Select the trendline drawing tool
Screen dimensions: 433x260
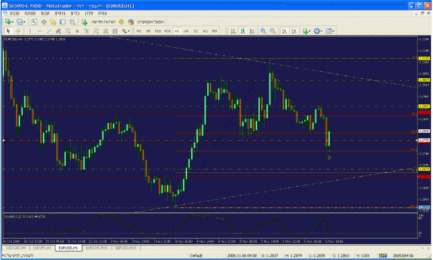tap(49, 31)
